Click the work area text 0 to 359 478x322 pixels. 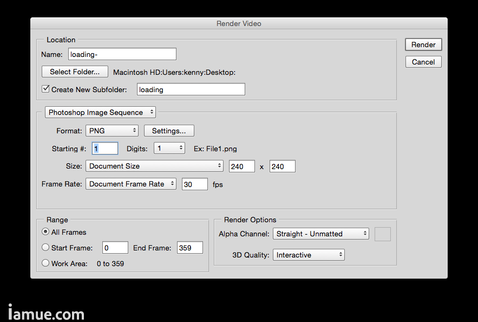[x=110, y=263]
